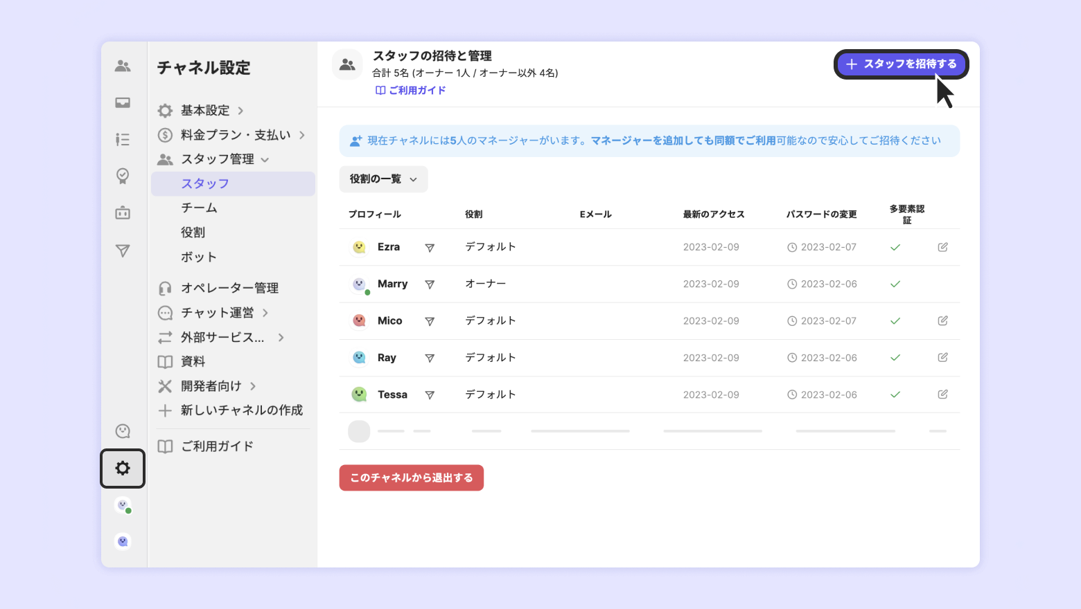Click スタッフを招待する button
This screenshot has width=1081, height=609.
[x=901, y=64]
